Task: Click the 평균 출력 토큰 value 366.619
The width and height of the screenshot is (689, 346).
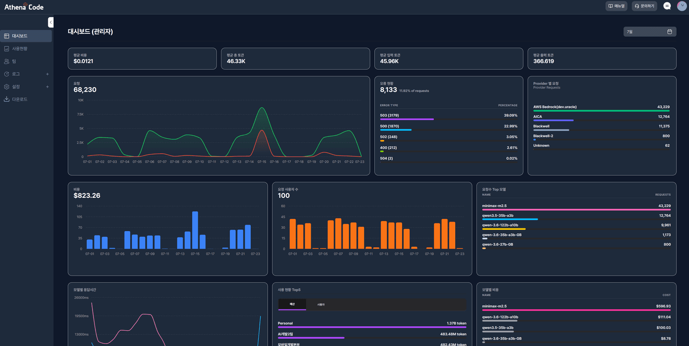Action: pos(544,62)
